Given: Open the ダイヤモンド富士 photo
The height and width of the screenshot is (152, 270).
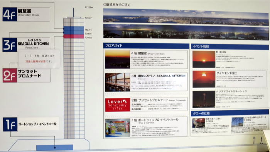Looking at the screenshot, I should [204, 79].
